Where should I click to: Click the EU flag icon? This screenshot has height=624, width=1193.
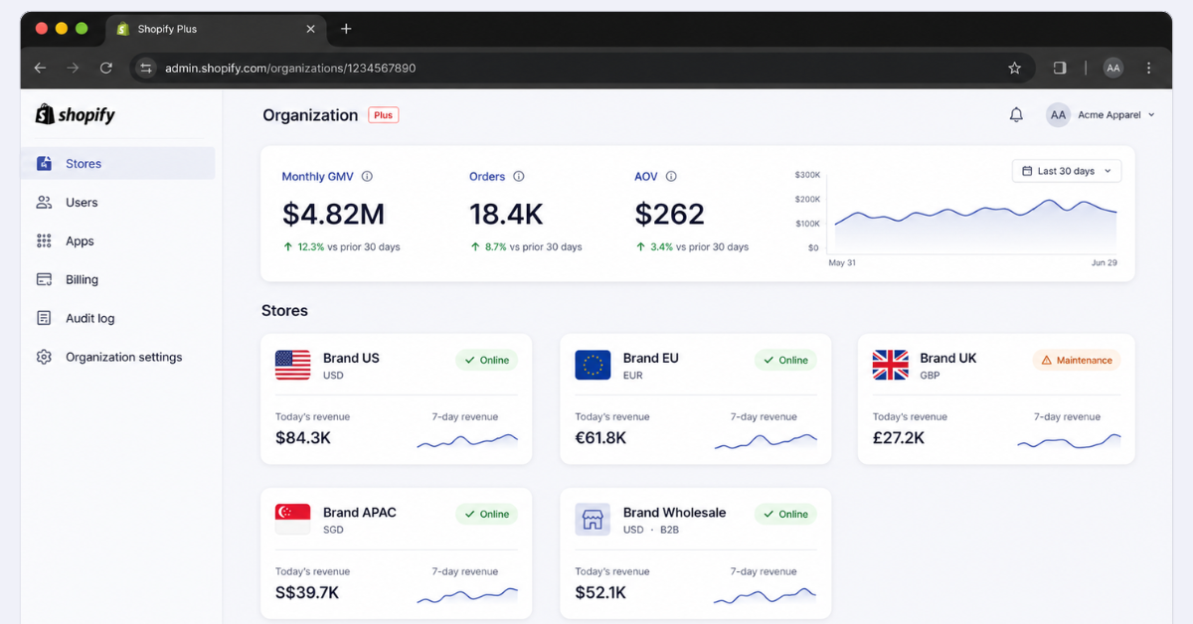tap(593, 365)
